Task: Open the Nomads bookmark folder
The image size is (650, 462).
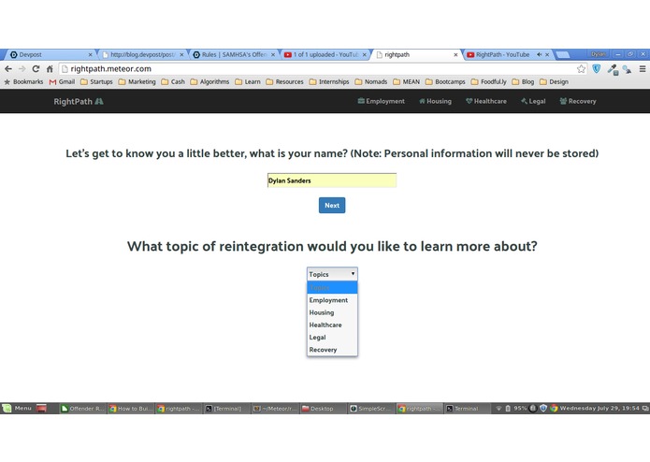Action: [x=371, y=81]
